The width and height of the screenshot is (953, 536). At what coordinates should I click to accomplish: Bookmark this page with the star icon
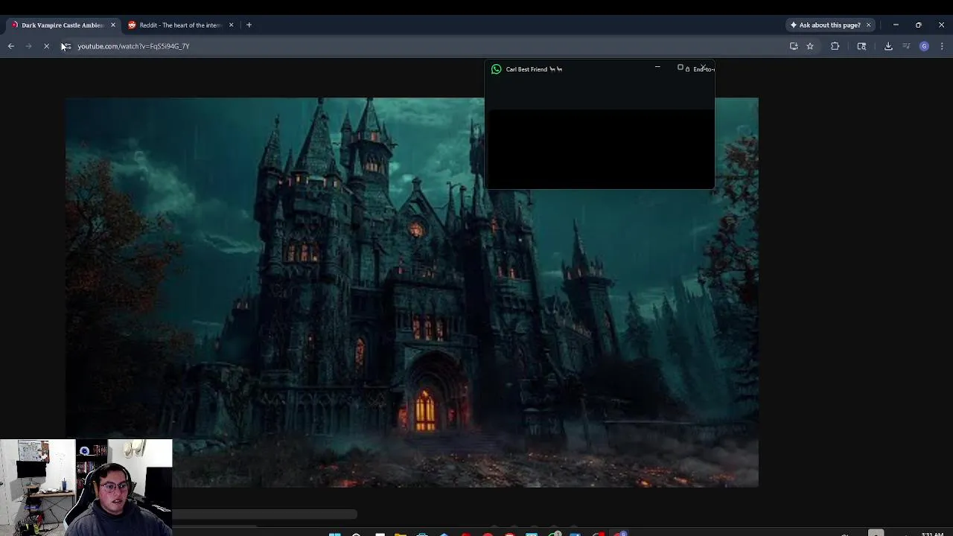tap(810, 46)
